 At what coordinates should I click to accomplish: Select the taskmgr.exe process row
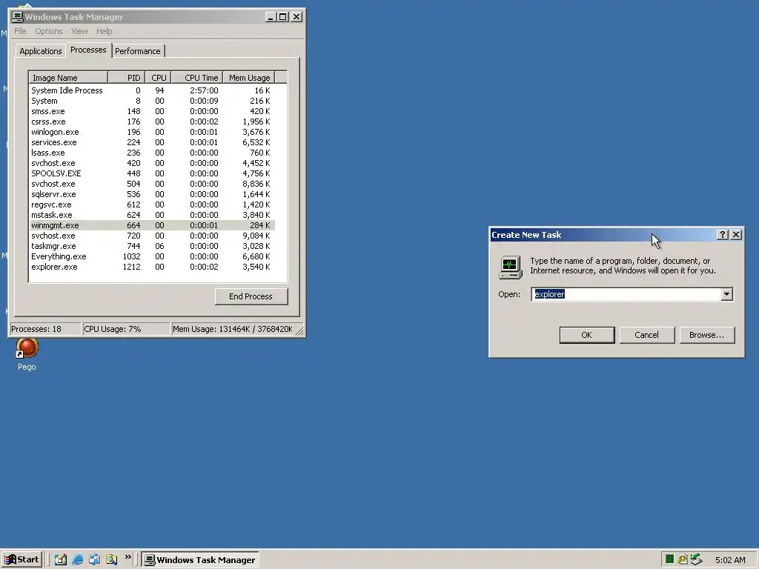(x=152, y=246)
